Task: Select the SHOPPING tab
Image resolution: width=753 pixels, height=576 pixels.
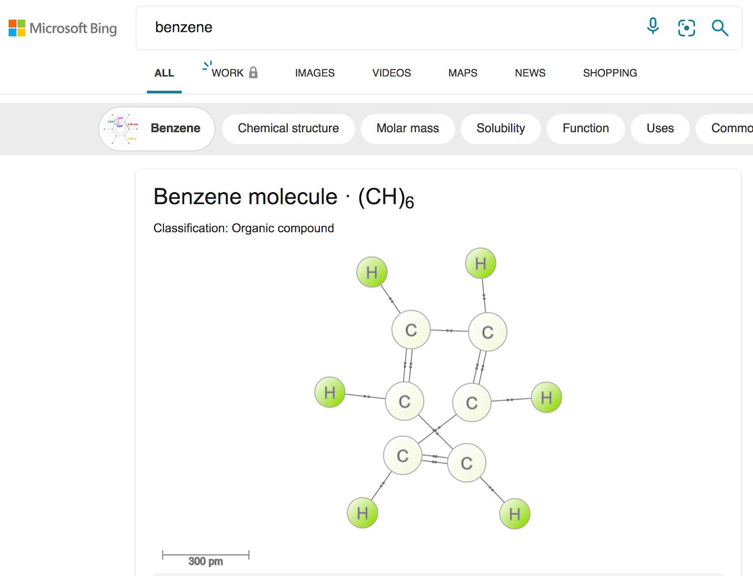Action: tap(609, 73)
